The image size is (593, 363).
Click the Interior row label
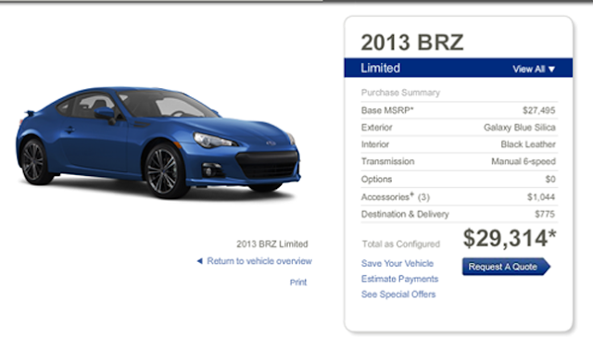point(375,144)
